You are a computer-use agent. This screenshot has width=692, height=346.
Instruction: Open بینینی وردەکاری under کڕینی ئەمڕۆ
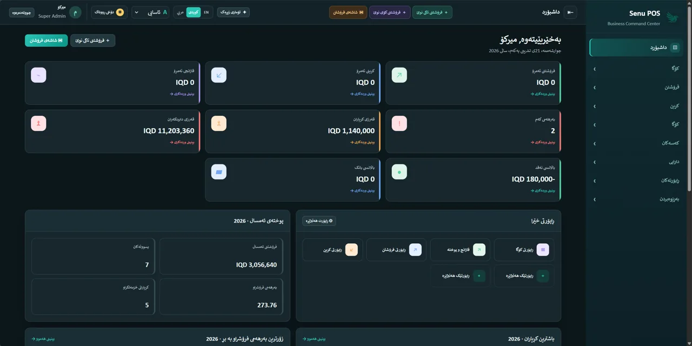pyautogui.click(x=362, y=94)
